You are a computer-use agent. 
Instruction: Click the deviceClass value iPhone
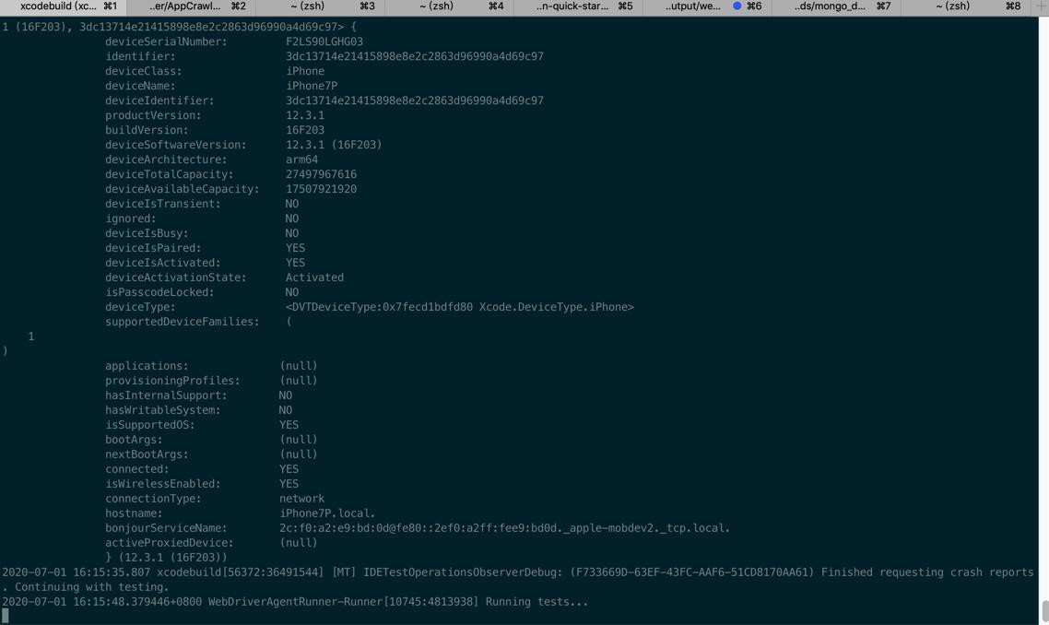coord(305,71)
